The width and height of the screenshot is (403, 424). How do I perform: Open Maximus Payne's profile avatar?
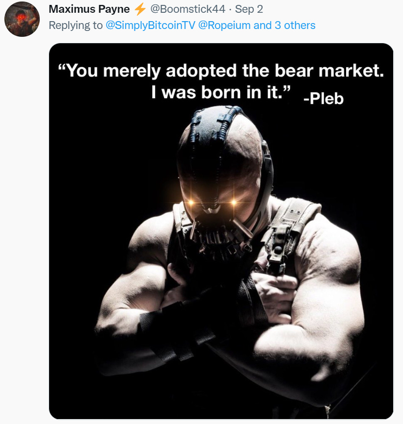coord(22,19)
